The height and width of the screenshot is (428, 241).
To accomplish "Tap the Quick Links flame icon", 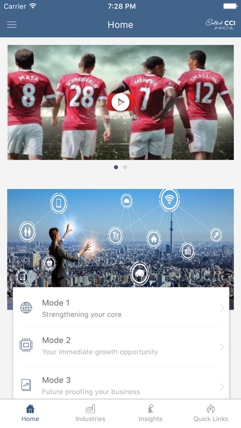I will pyautogui.click(x=210, y=409).
